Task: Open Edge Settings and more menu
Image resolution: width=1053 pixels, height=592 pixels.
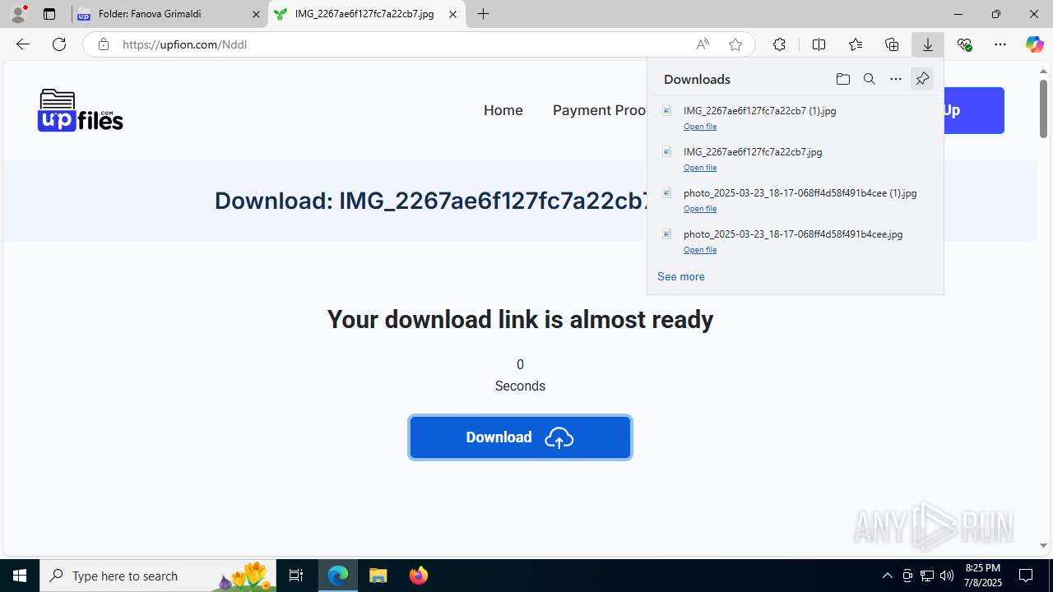Action: click(x=1000, y=44)
